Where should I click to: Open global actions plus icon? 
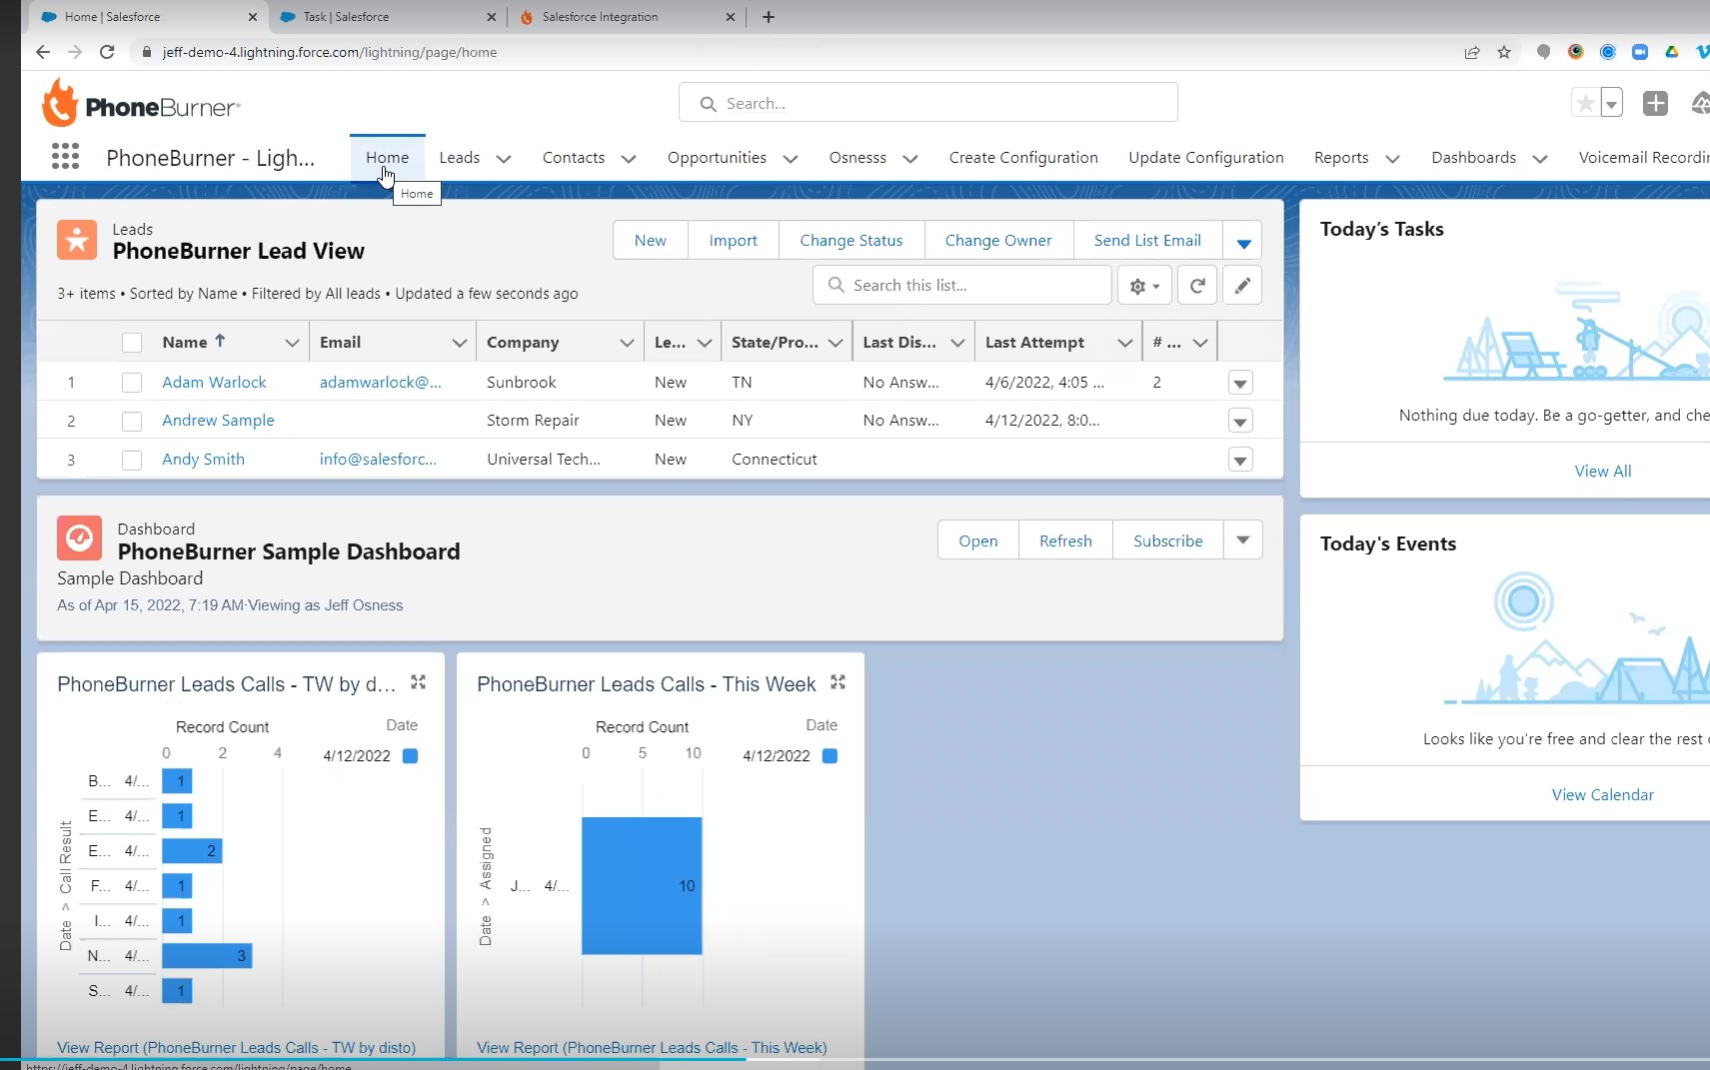click(1655, 103)
